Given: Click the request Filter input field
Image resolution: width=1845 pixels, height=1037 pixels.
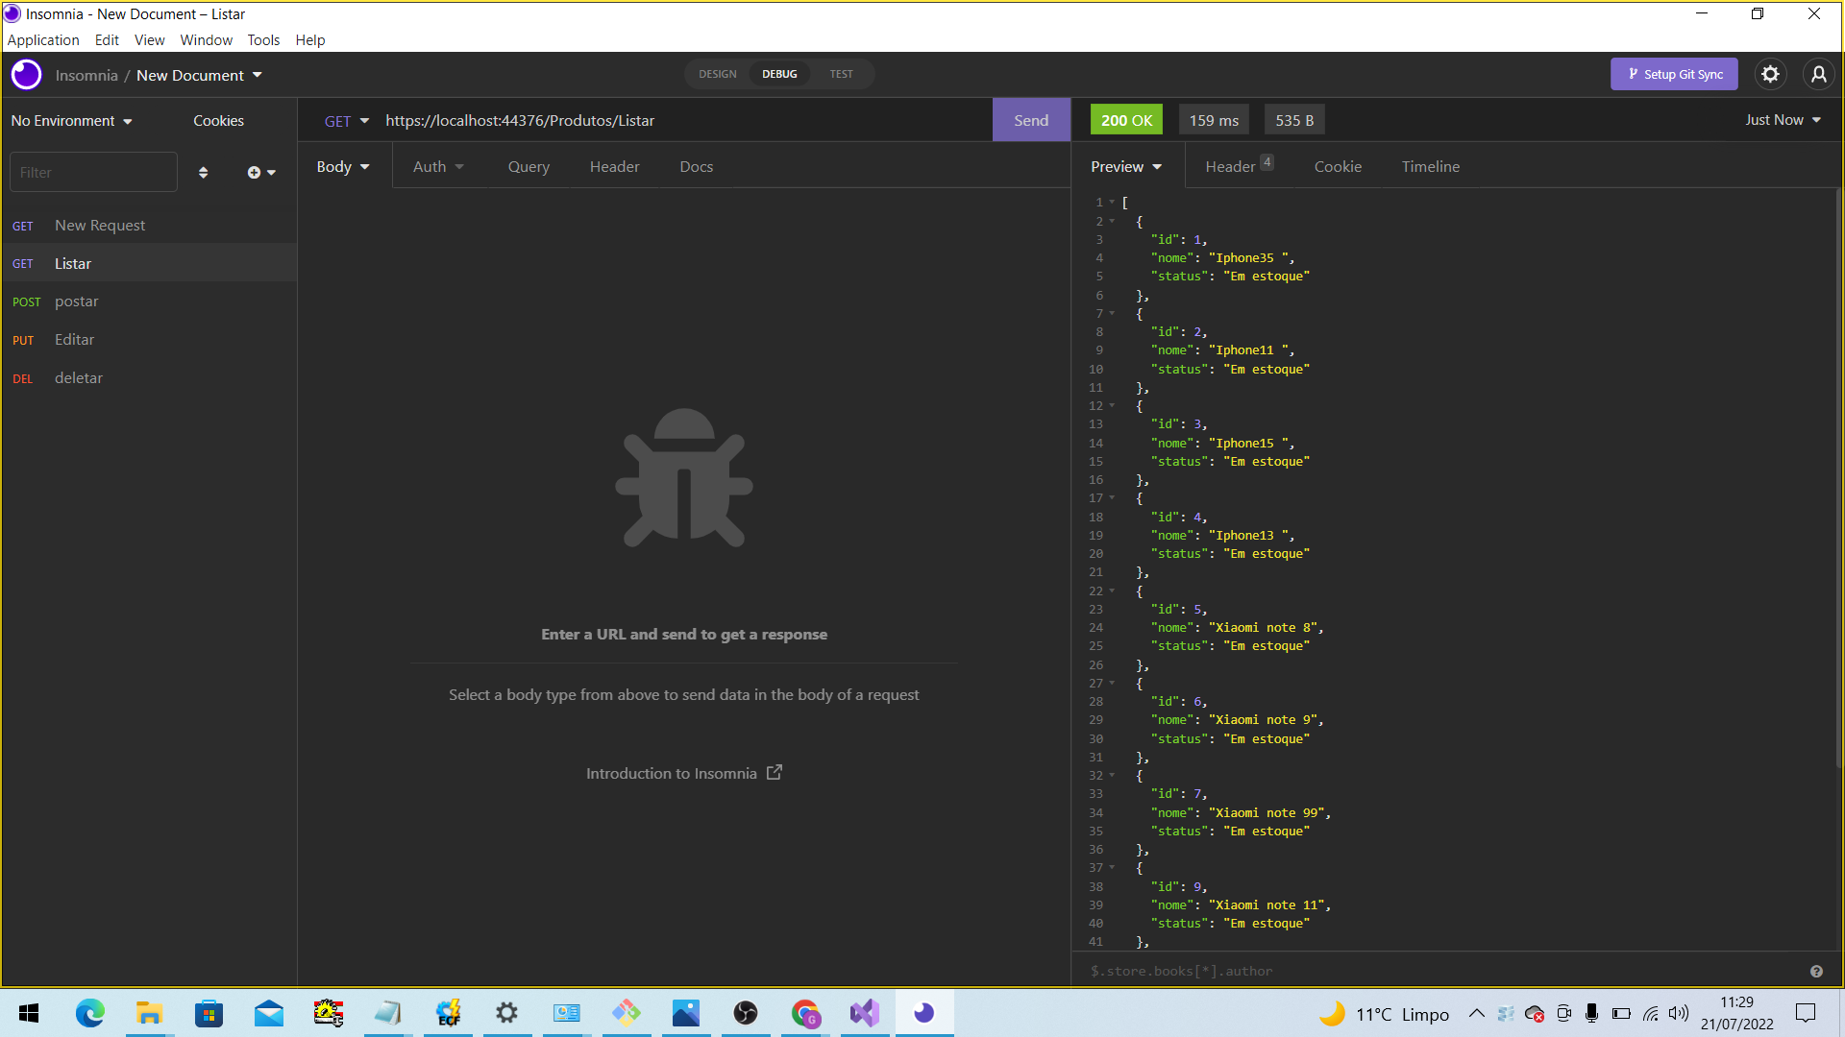Looking at the screenshot, I should 93,173.
